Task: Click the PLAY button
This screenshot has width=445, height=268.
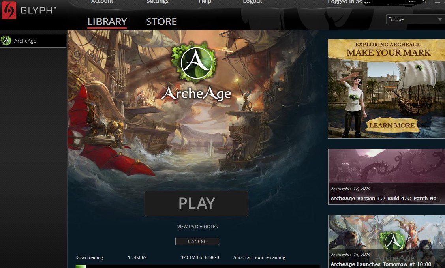Action: (196, 203)
